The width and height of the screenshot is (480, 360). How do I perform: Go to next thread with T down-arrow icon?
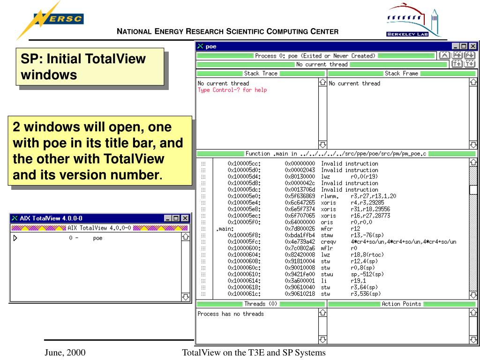tap(470, 64)
